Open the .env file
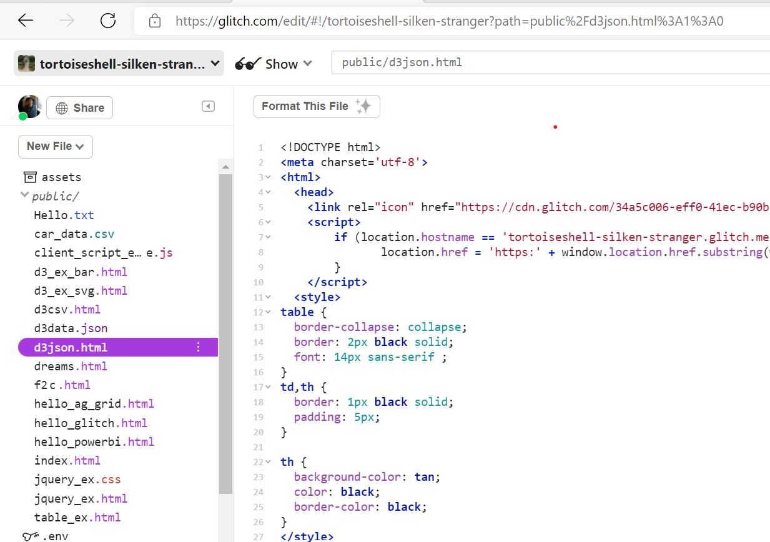 pos(55,536)
